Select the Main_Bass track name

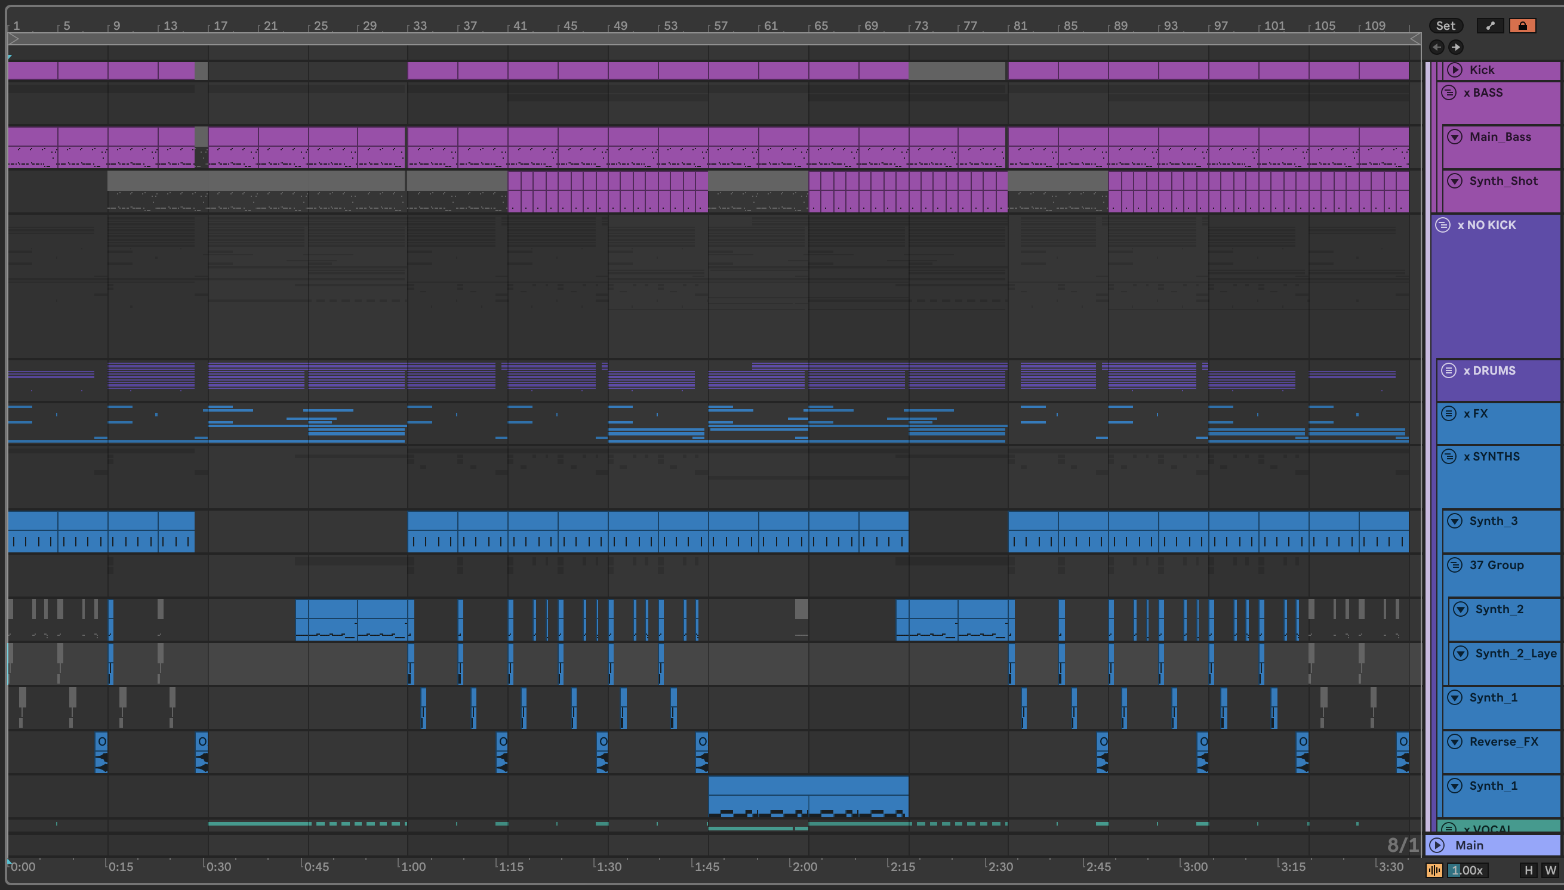point(1500,137)
